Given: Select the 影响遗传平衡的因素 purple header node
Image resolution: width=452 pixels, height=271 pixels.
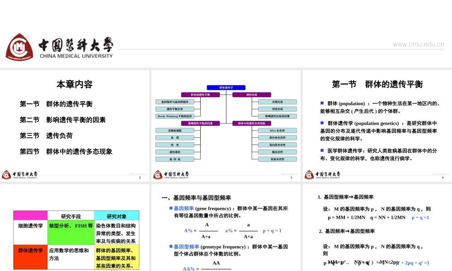Looking at the screenshot, I should (201, 123).
